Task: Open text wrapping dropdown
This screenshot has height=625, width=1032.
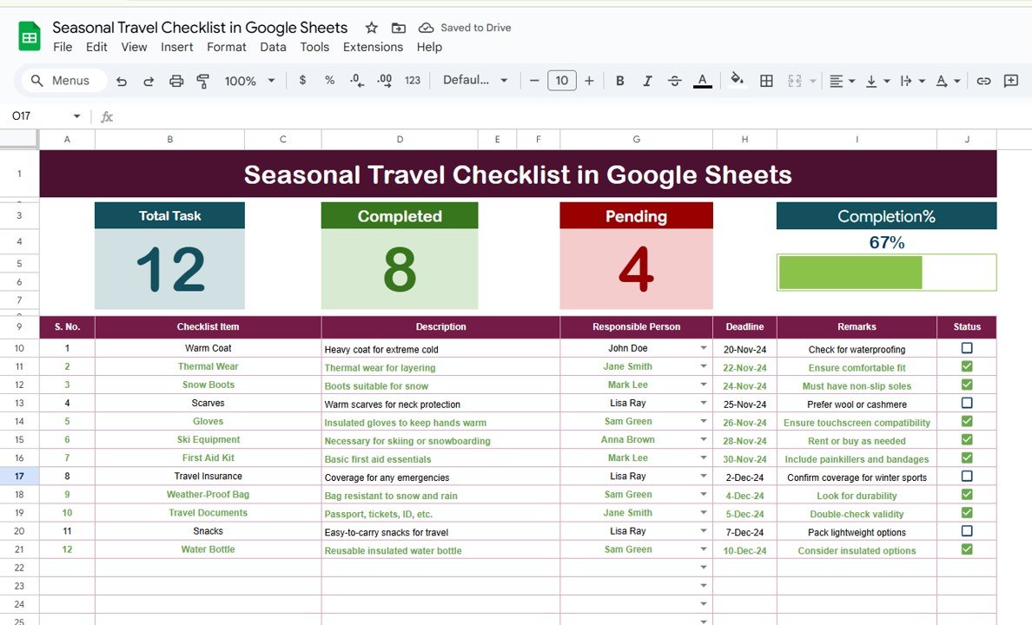Action: pos(912,80)
